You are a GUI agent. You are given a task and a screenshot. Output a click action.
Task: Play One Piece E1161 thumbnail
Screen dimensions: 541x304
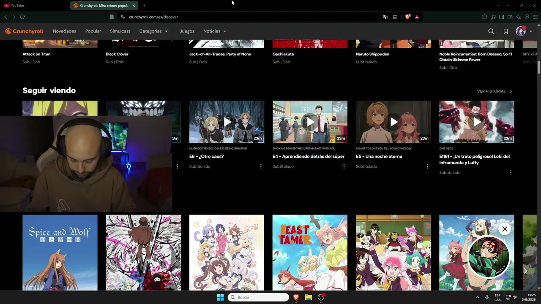[477, 122]
